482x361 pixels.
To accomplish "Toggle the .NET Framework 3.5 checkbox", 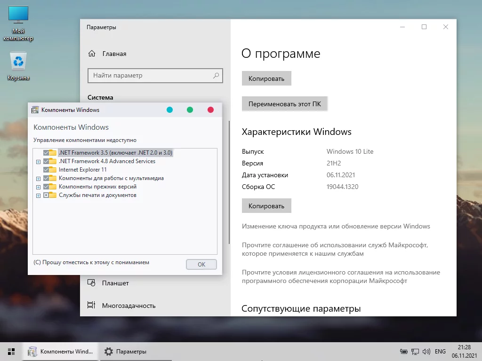I will click(46, 153).
